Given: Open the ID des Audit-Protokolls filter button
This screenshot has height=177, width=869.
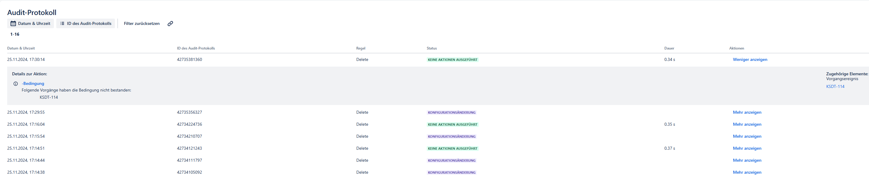Looking at the screenshot, I should [x=86, y=24].
